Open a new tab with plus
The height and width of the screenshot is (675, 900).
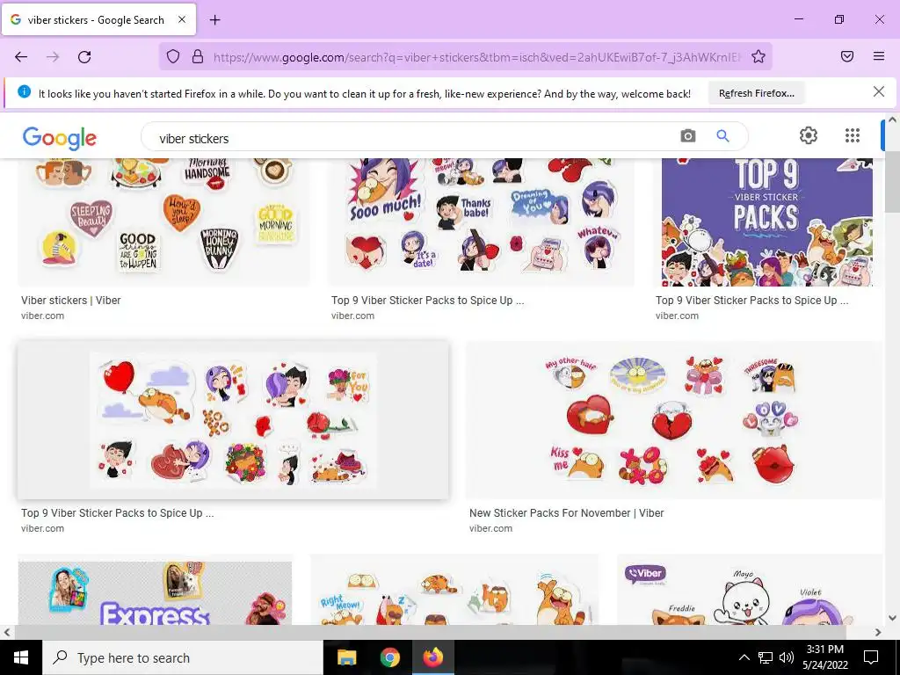tap(214, 20)
